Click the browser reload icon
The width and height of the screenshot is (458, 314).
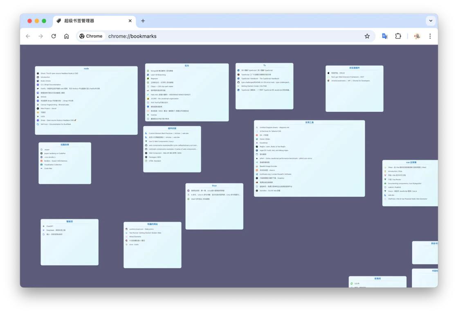54,36
